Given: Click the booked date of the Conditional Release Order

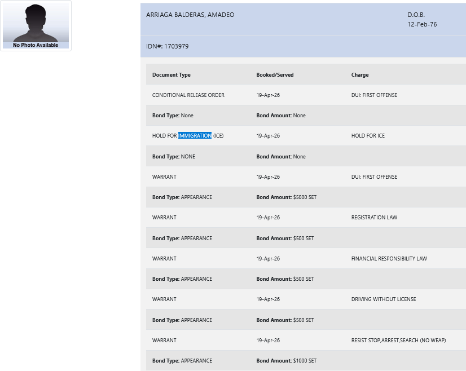Looking at the screenshot, I should [268, 95].
